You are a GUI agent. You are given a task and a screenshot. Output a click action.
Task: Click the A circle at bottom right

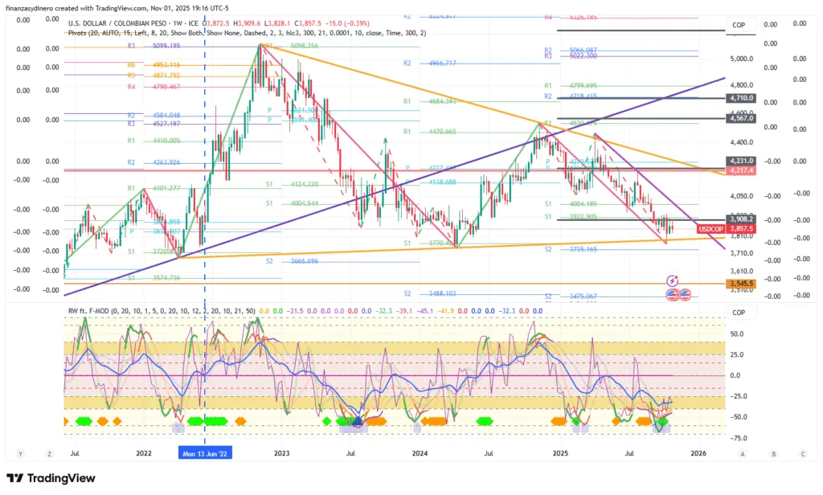pyautogui.click(x=743, y=453)
